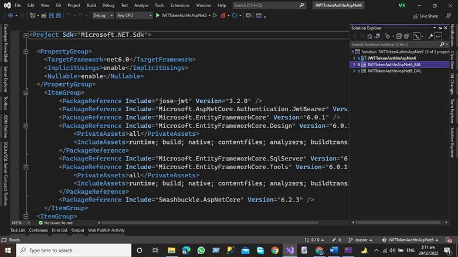The width and height of the screenshot is (458, 257).
Task: Collapse the PropertyGroup outlining node
Action: (26, 52)
